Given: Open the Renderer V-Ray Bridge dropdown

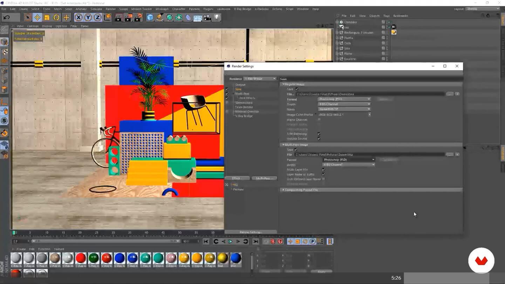Looking at the screenshot, I should pyautogui.click(x=260, y=79).
